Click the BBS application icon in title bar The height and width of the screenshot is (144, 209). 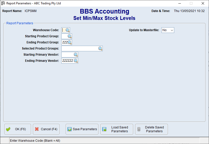(3, 3)
